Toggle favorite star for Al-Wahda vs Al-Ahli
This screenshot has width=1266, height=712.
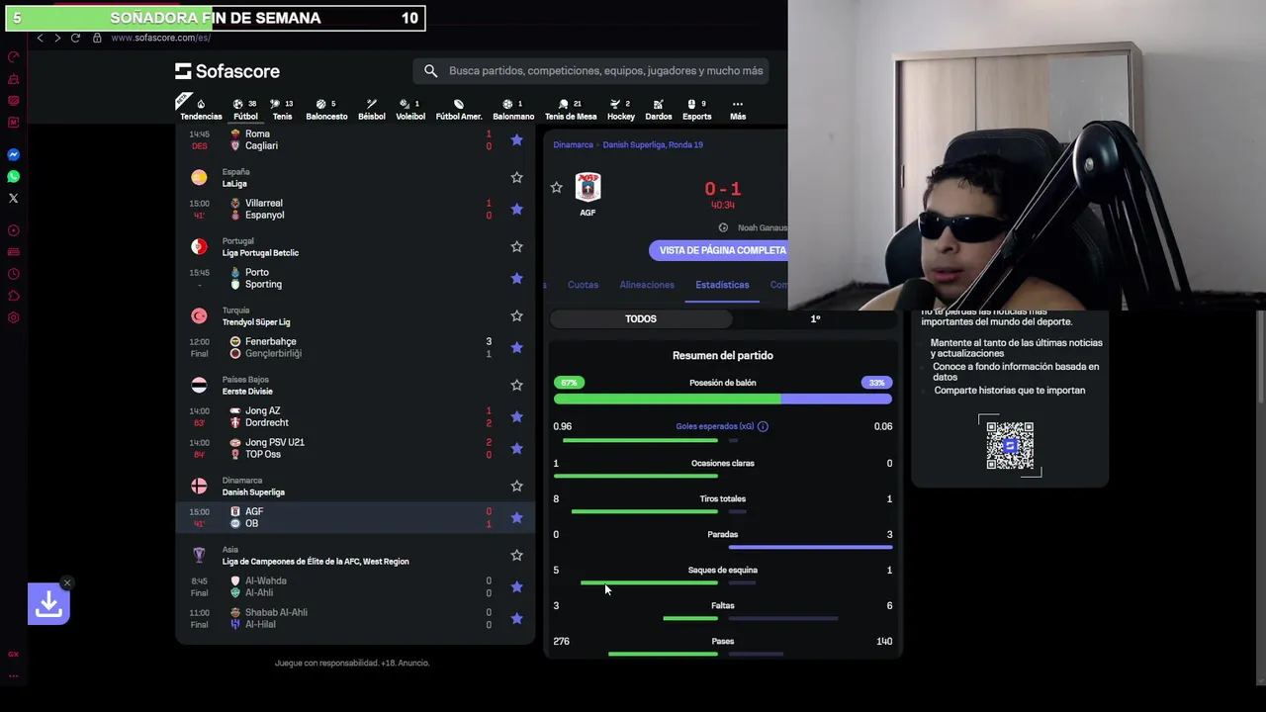[516, 586]
